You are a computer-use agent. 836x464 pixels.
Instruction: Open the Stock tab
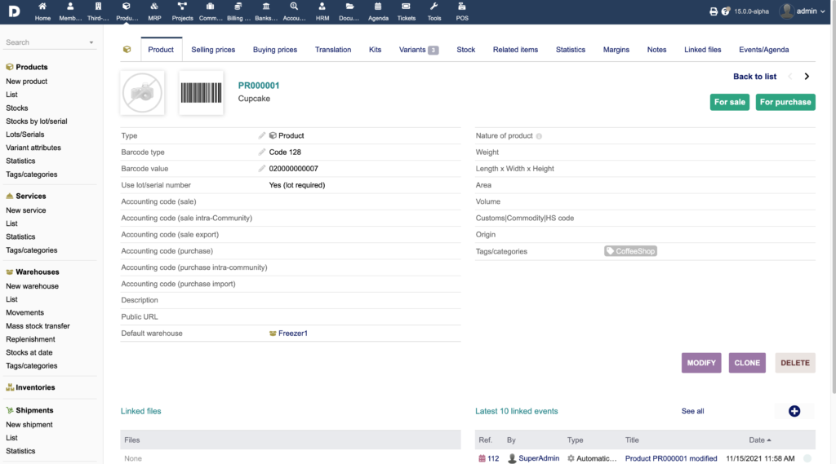(465, 50)
